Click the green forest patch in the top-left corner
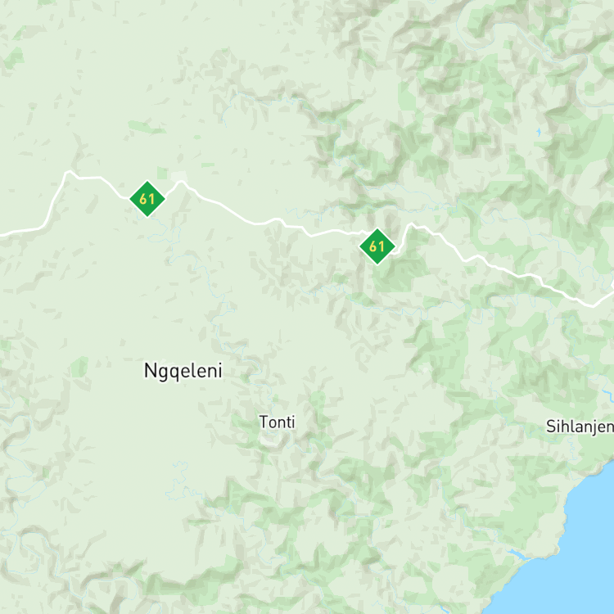614x614 pixels. tap(14, 57)
